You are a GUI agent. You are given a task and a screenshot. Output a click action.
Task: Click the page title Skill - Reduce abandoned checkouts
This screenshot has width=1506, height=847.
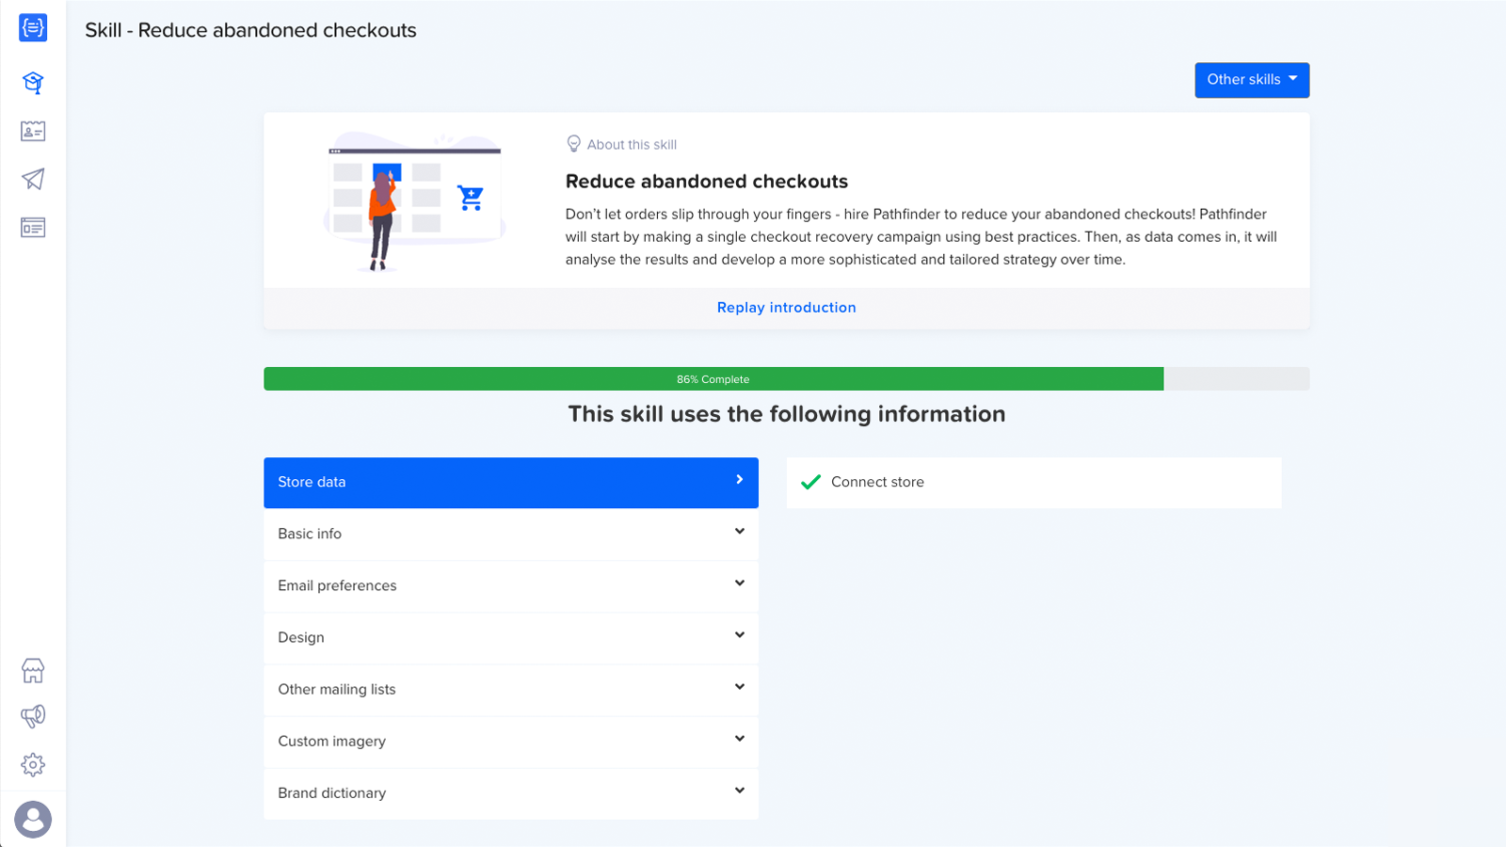[250, 30]
